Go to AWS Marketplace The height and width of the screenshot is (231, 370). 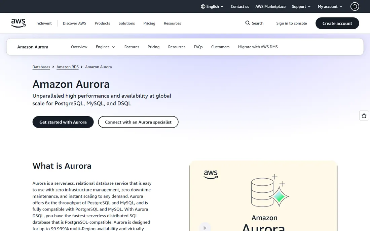(x=270, y=7)
